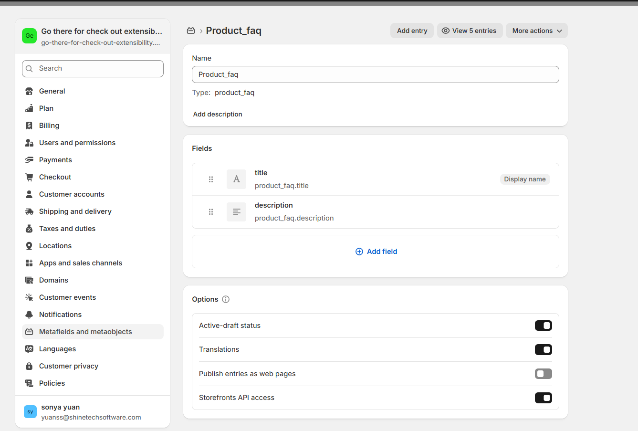Disable the Active-draft status toggle

(x=543, y=326)
